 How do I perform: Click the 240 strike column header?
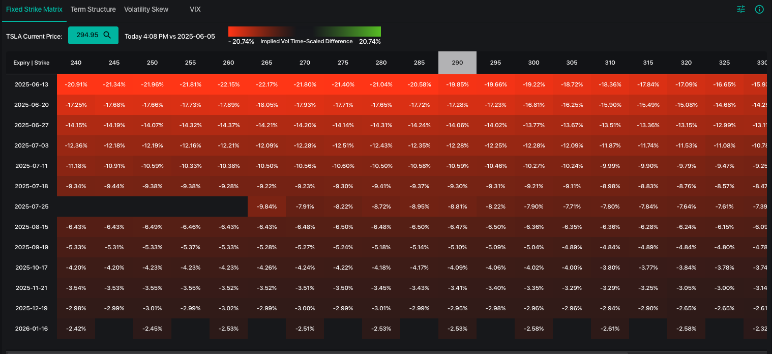tap(76, 63)
